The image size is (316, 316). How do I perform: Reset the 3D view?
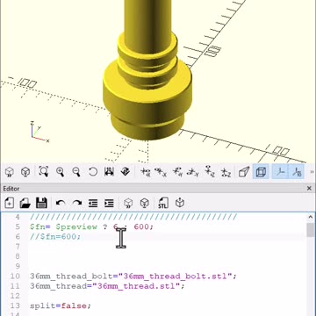click(93, 172)
